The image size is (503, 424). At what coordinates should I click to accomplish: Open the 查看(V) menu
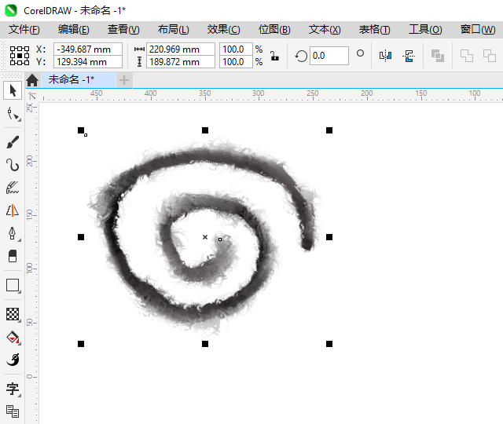123,30
